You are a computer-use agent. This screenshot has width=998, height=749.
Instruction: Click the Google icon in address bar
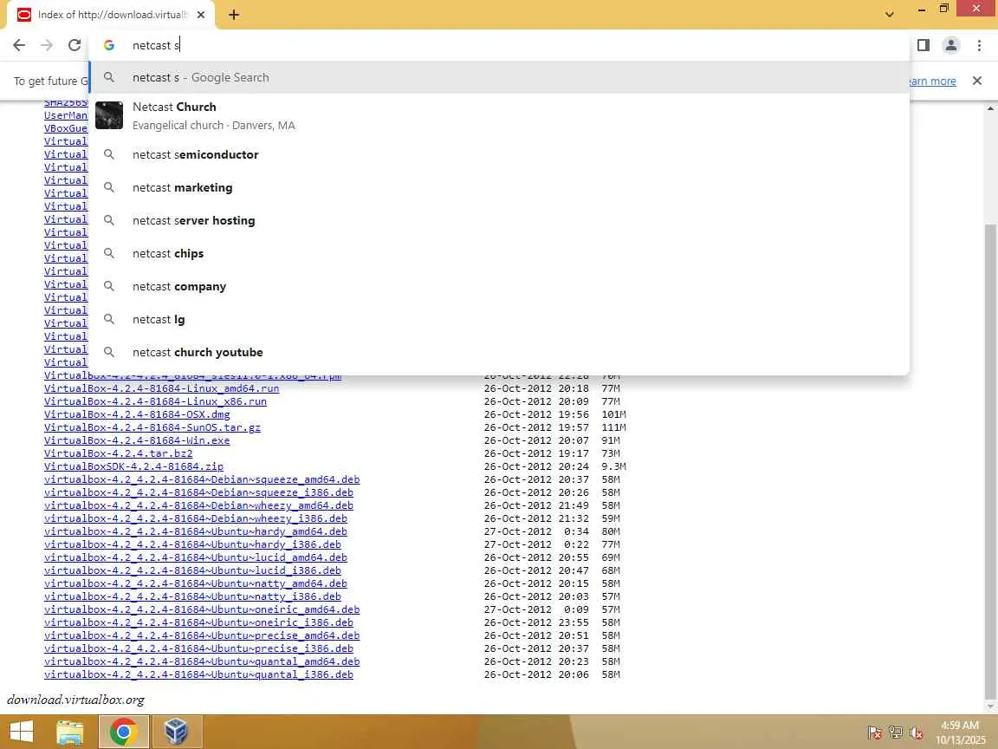click(109, 45)
